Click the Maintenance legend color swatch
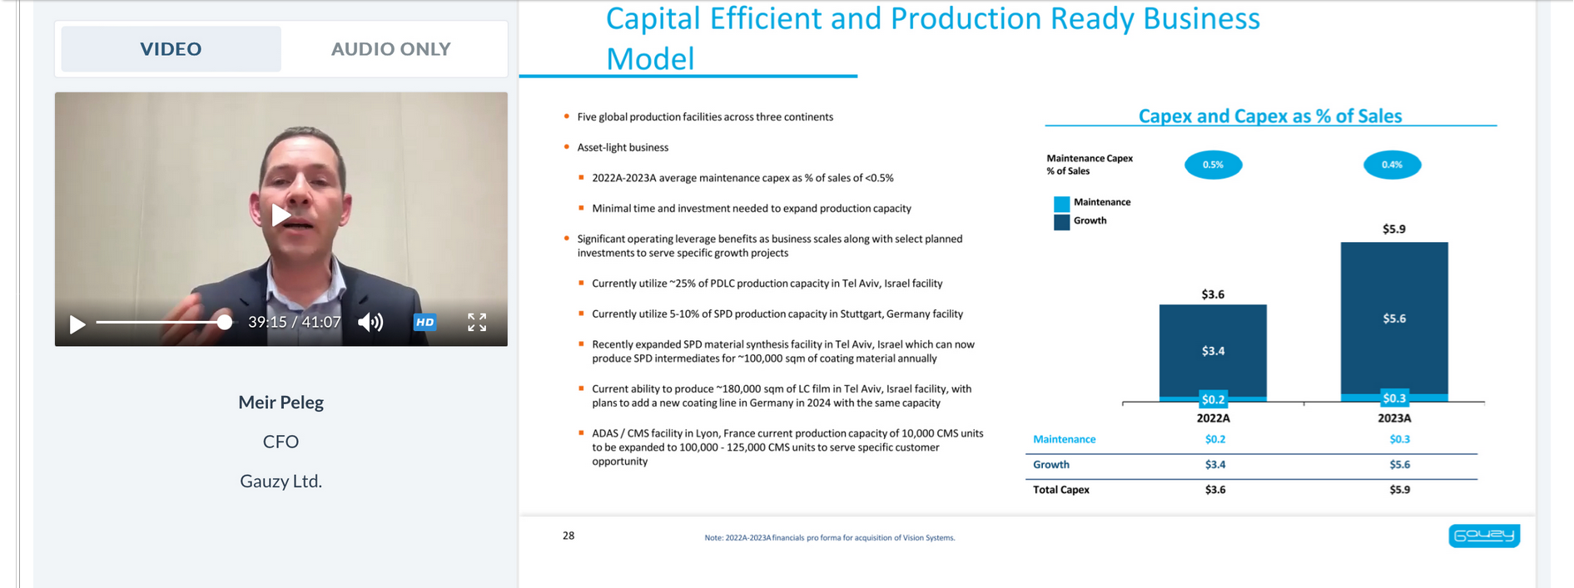The image size is (1574, 588). pyautogui.click(x=1061, y=204)
